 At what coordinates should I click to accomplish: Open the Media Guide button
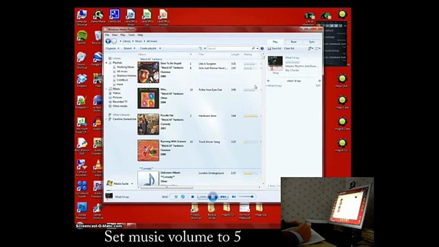(118, 184)
